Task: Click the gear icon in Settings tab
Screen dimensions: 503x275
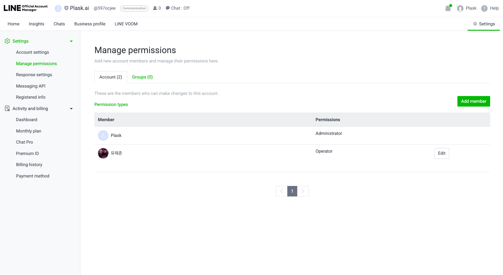Action: (x=475, y=24)
